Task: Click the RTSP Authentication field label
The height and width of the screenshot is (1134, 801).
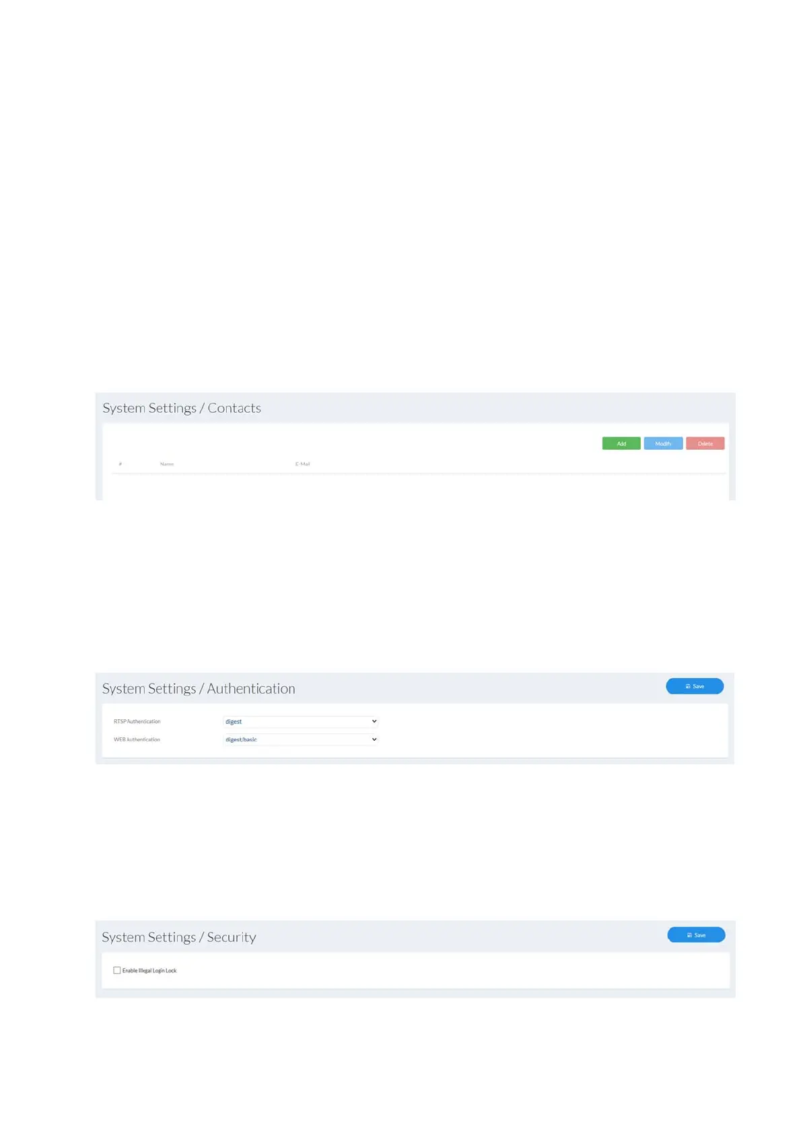Action: pyautogui.click(x=137, y=721)
